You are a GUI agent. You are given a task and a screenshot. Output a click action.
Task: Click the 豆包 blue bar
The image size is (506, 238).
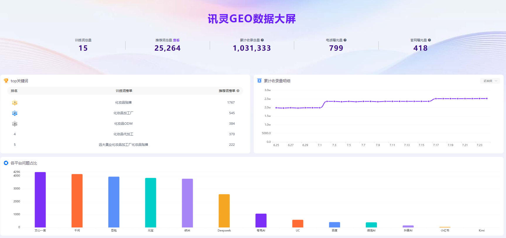[x=114, y=202]
